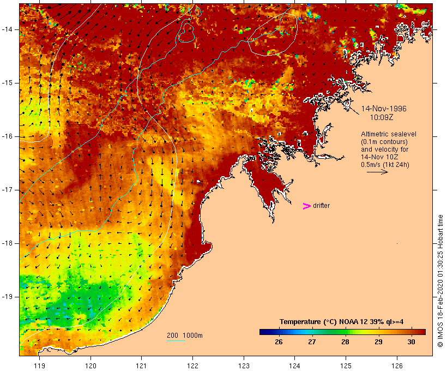Viewport: 447px width, 371px height.
Task: Click the '123' longitude axis label
Action: pos(244,366)
